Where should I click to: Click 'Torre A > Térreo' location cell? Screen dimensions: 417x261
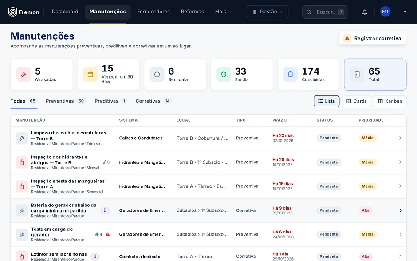tap(194, 257)
